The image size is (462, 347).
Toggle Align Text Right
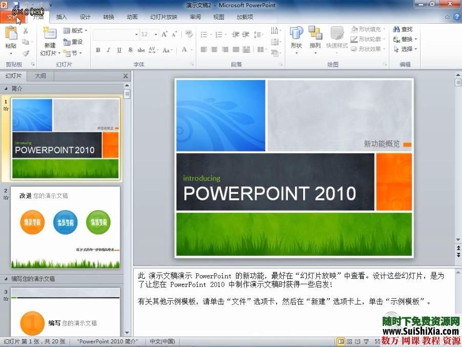[225, 50]
